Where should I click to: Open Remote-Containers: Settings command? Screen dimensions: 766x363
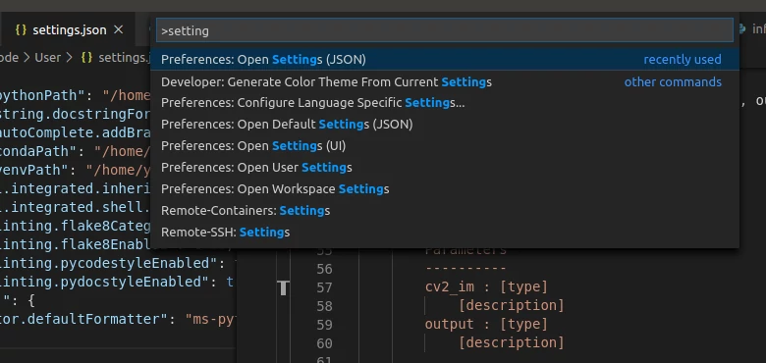click(x=445, y=211)
